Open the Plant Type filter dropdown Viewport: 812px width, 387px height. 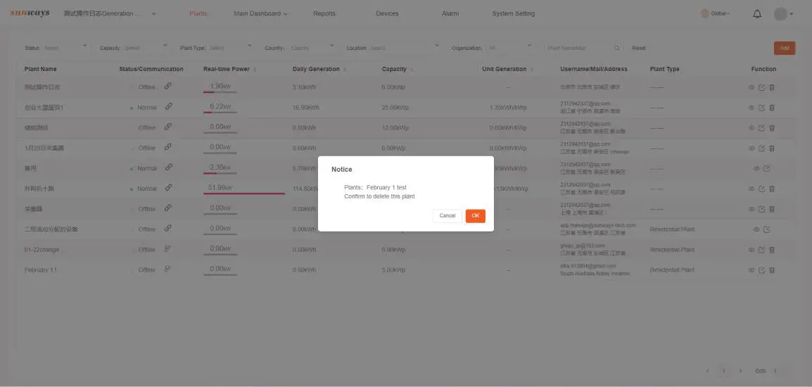(x=230, y=48)
